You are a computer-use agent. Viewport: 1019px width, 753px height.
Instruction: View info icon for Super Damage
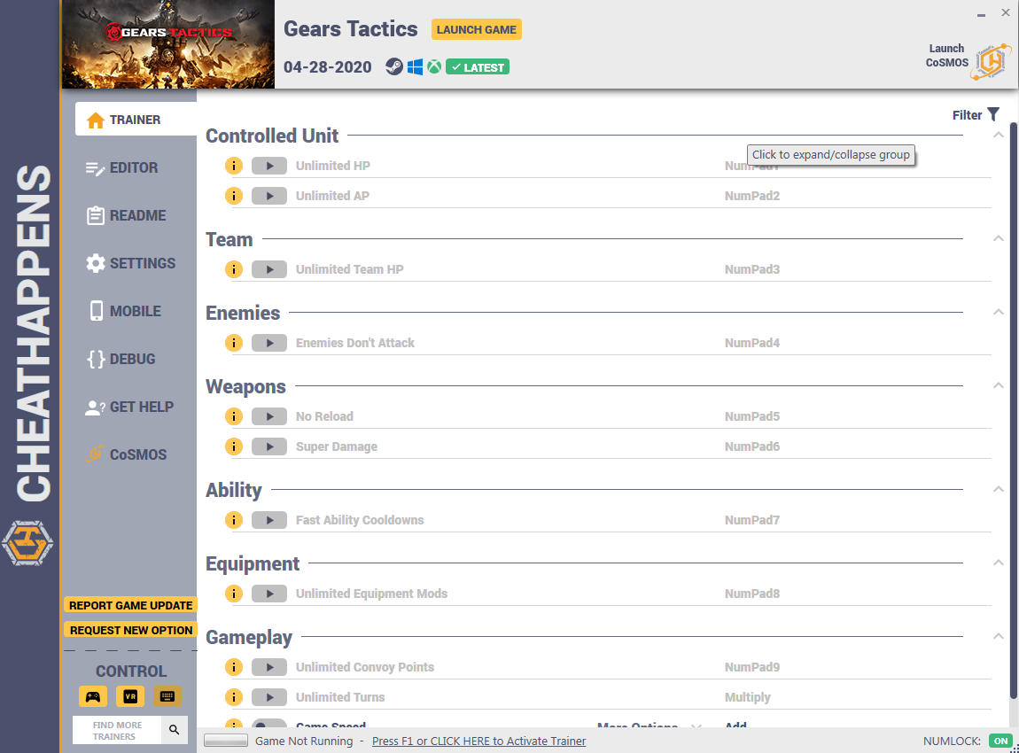click(234, 446)
